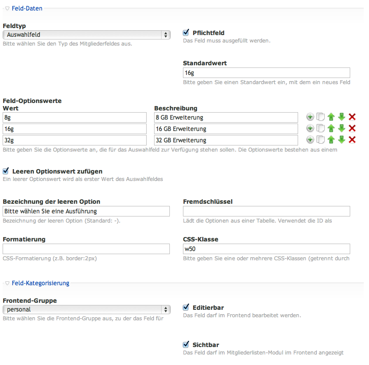
Task: Click the Fremdschlüssel input field
Action: tap(266, 211)
